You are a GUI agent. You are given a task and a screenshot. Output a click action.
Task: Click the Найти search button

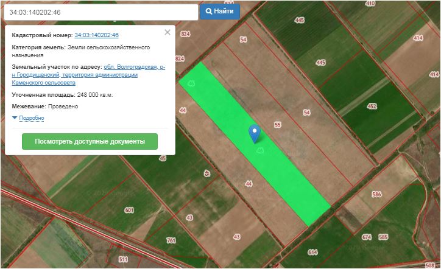click(x=220, y=12)
